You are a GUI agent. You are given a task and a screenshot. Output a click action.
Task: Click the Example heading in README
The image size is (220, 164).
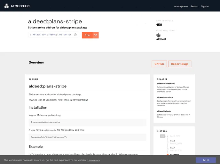tap(35, 147)
